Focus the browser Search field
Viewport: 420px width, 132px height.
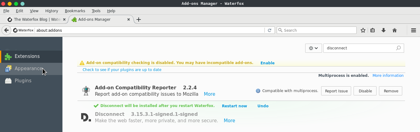pyautogui.click(x=317, y=30)
